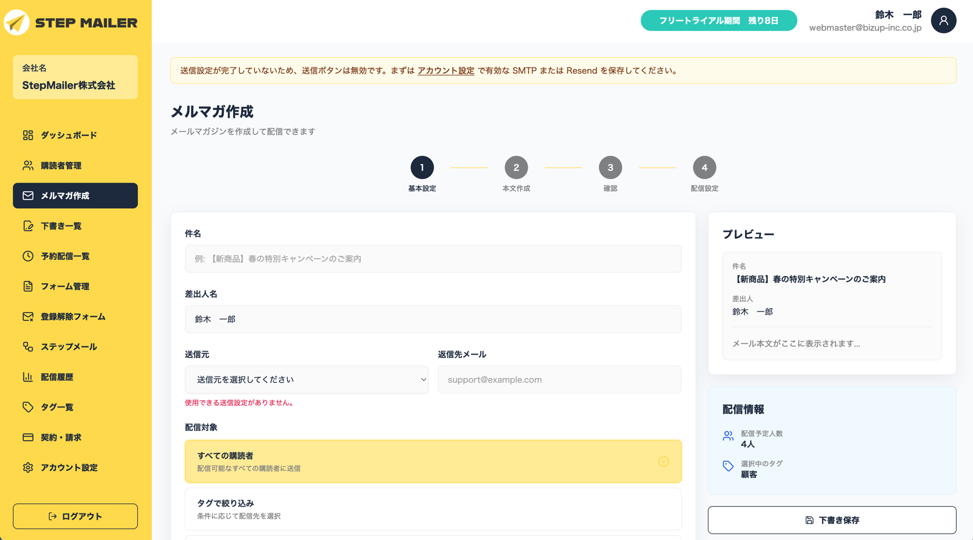The image size is (973, 540).
Task: Click the アカウント設定 gear icon
Action: coord(28,468)
